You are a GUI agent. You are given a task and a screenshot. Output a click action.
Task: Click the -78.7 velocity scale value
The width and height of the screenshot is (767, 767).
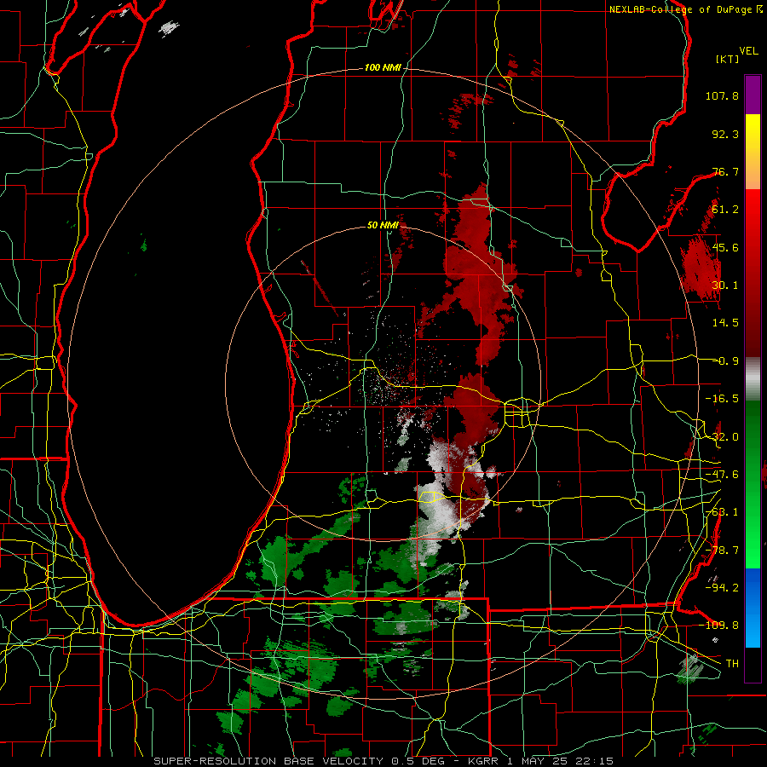[722, 551]
